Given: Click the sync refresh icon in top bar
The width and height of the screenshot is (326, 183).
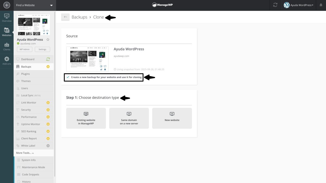Looking at the screenshot, I should 275,5.
